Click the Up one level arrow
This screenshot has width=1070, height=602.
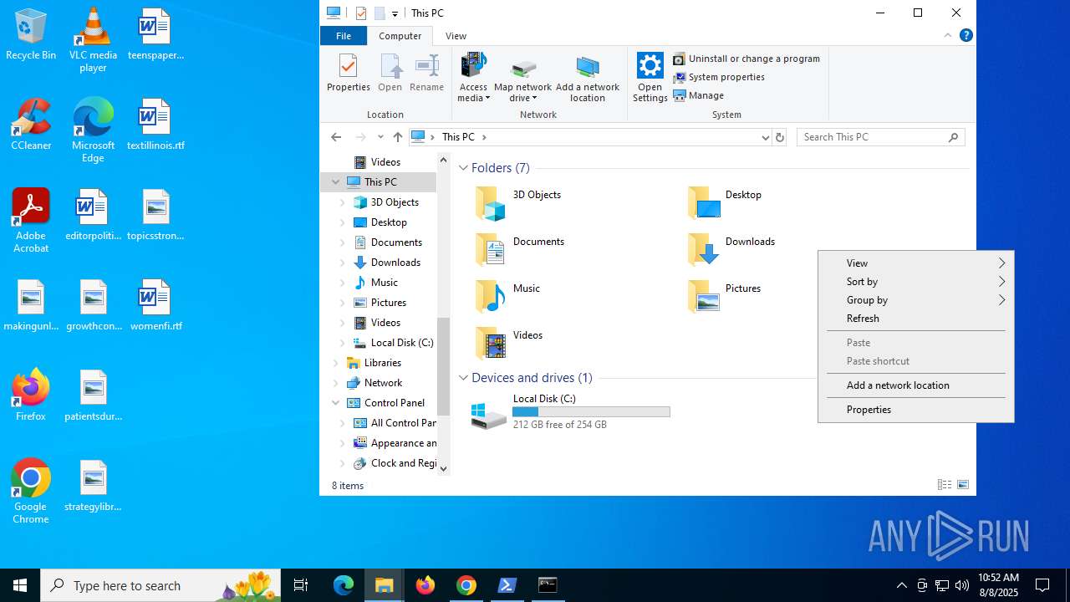pos(398,137)
